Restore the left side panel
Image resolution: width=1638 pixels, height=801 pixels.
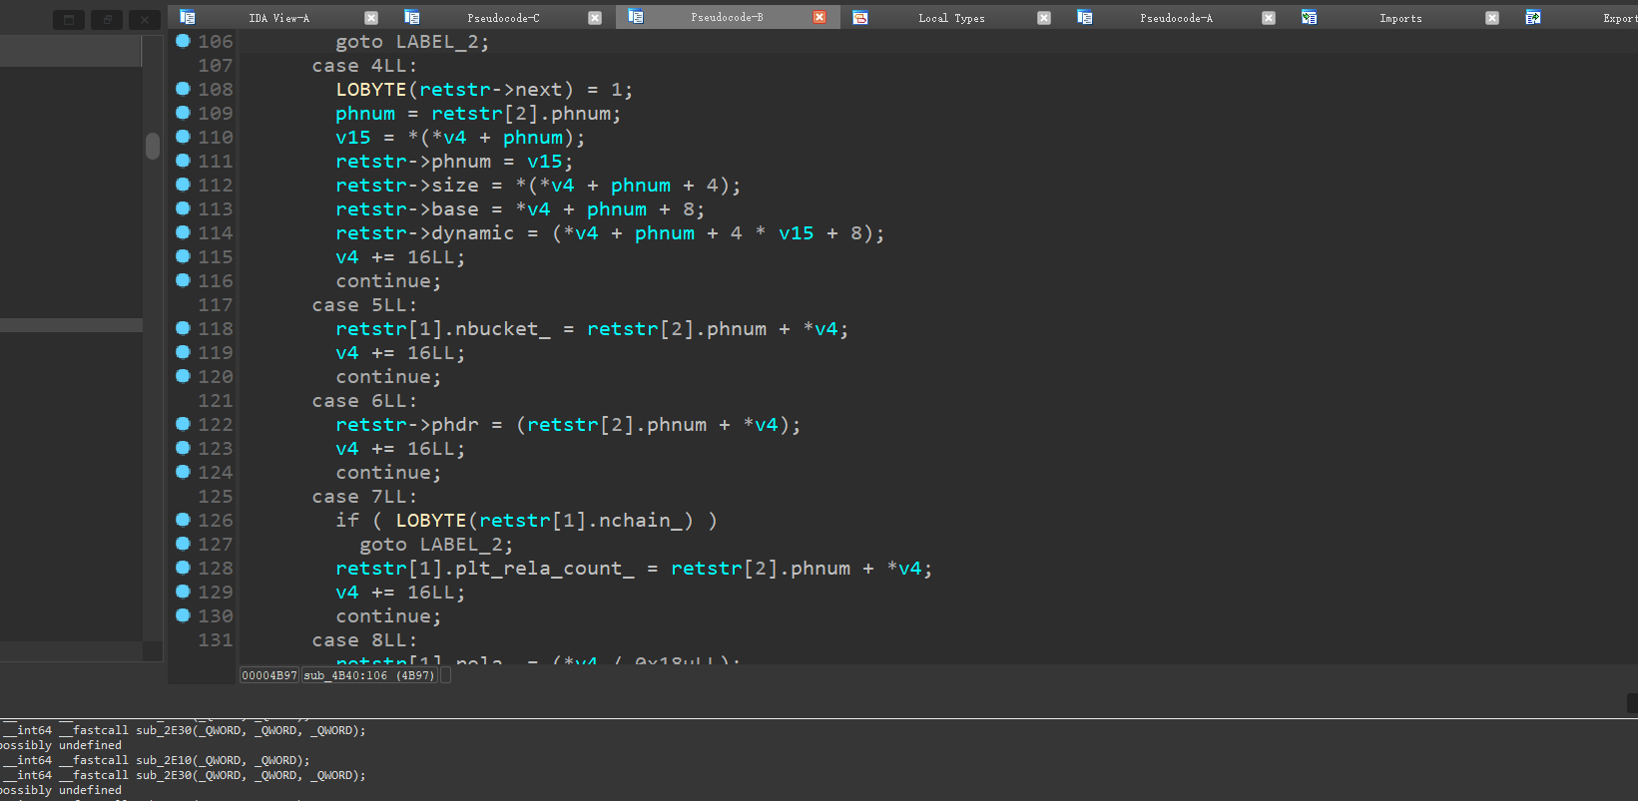[69, 19]
